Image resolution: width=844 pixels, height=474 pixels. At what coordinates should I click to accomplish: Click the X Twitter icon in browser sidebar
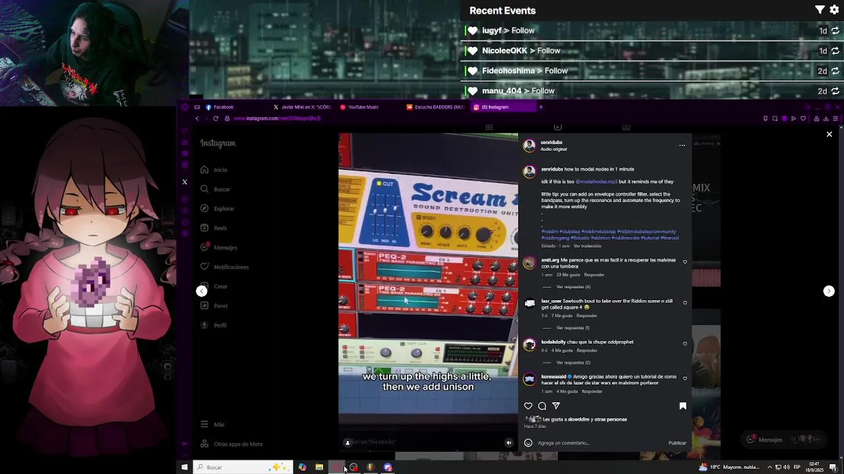pyautogui.click(x=185, y=182)
